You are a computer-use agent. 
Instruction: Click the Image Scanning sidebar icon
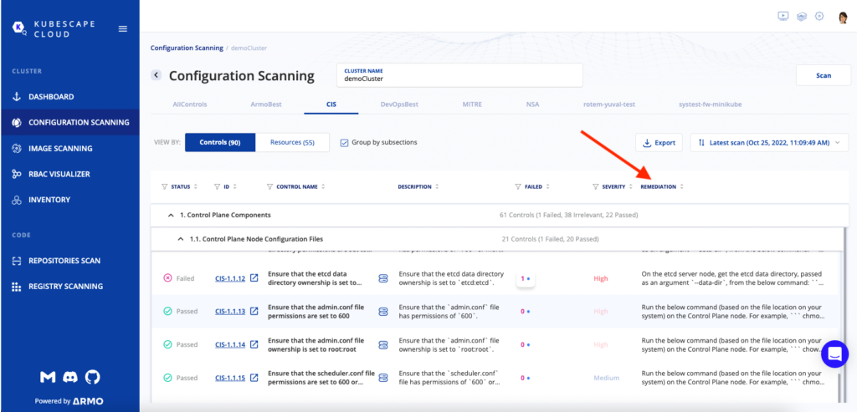pos(17,149)
